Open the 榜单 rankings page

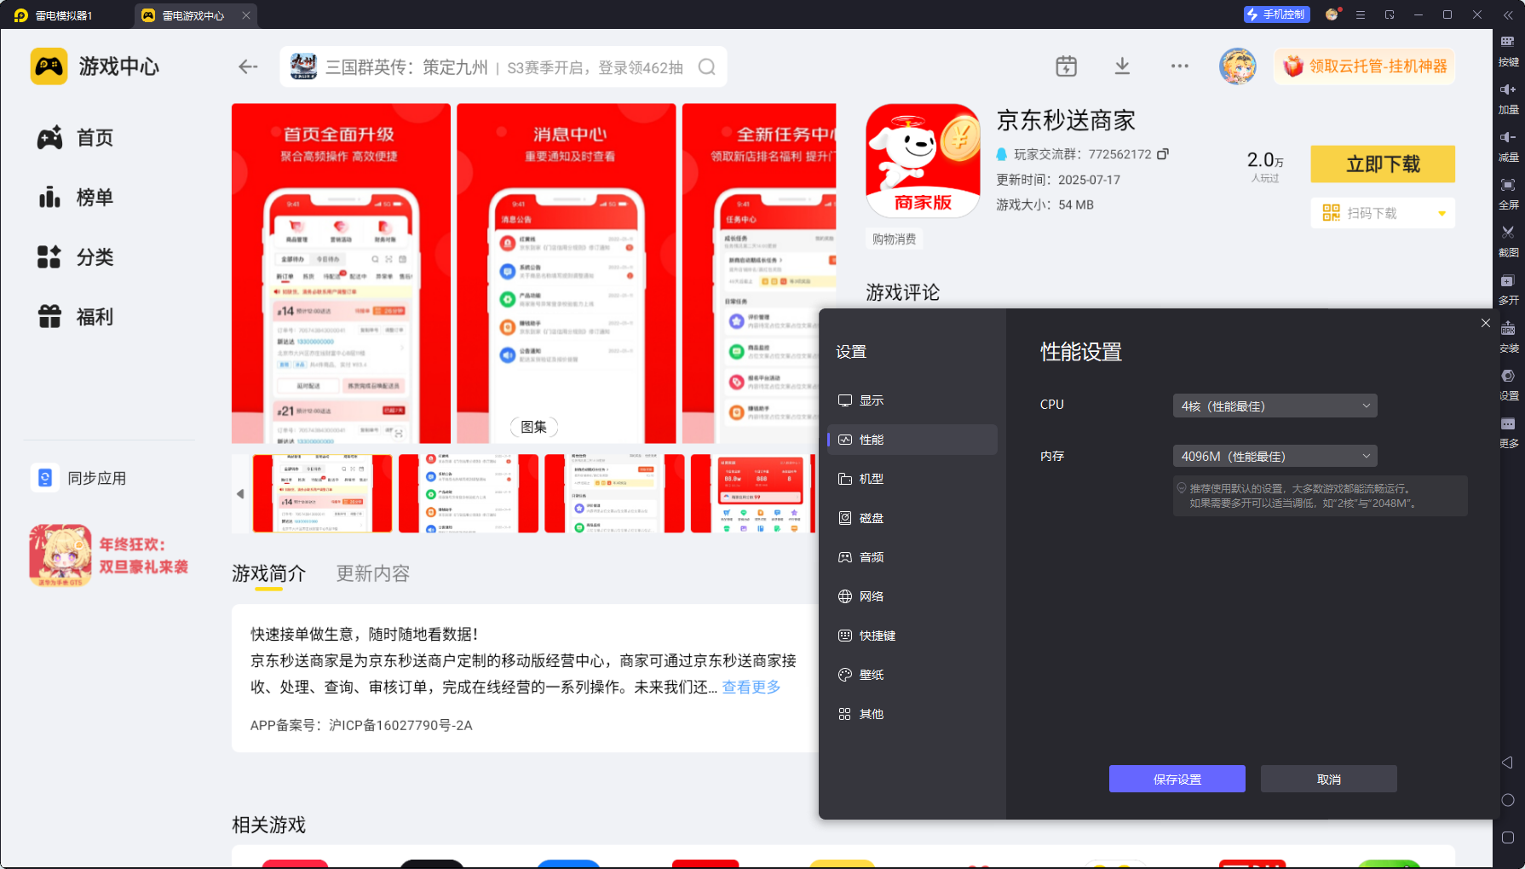(75, 198)
